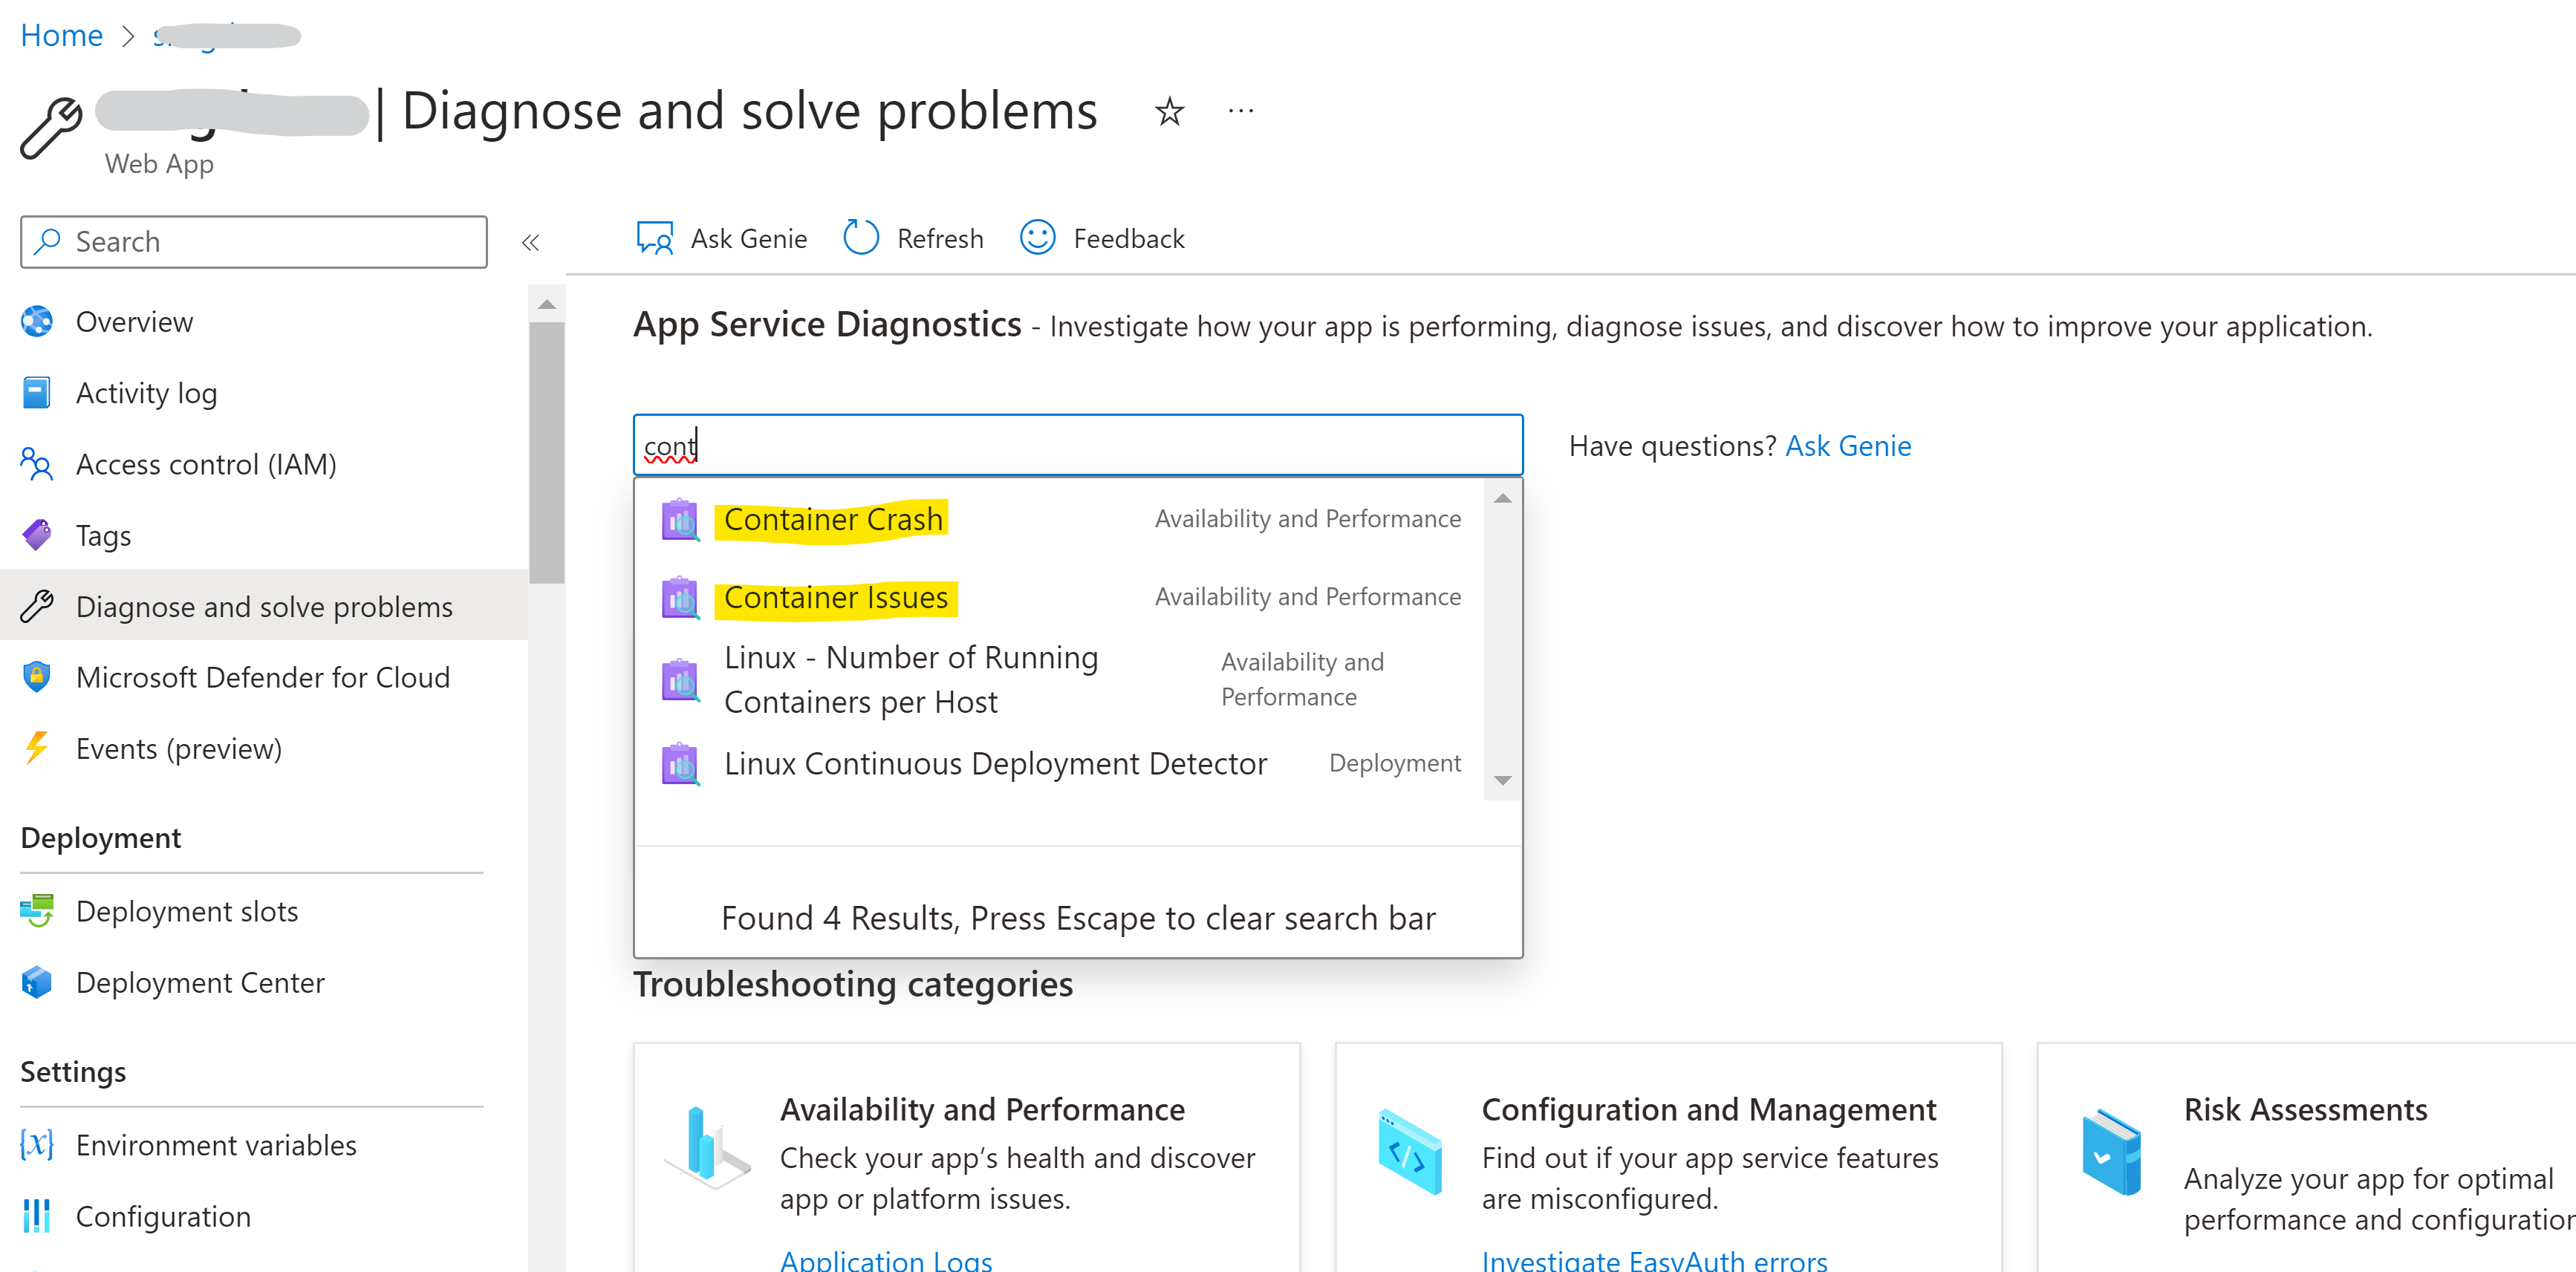Open Environment variables settings item
The image size is (2576, 1272).
click(216, 1145)
